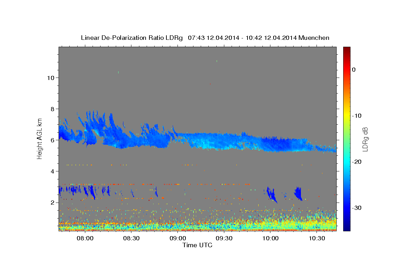Image resolution: width=416 pixels, height=277 pixels.
Task: Click the 09:00 time tick label
Action: pyautogui.click(x=177, y=239)
